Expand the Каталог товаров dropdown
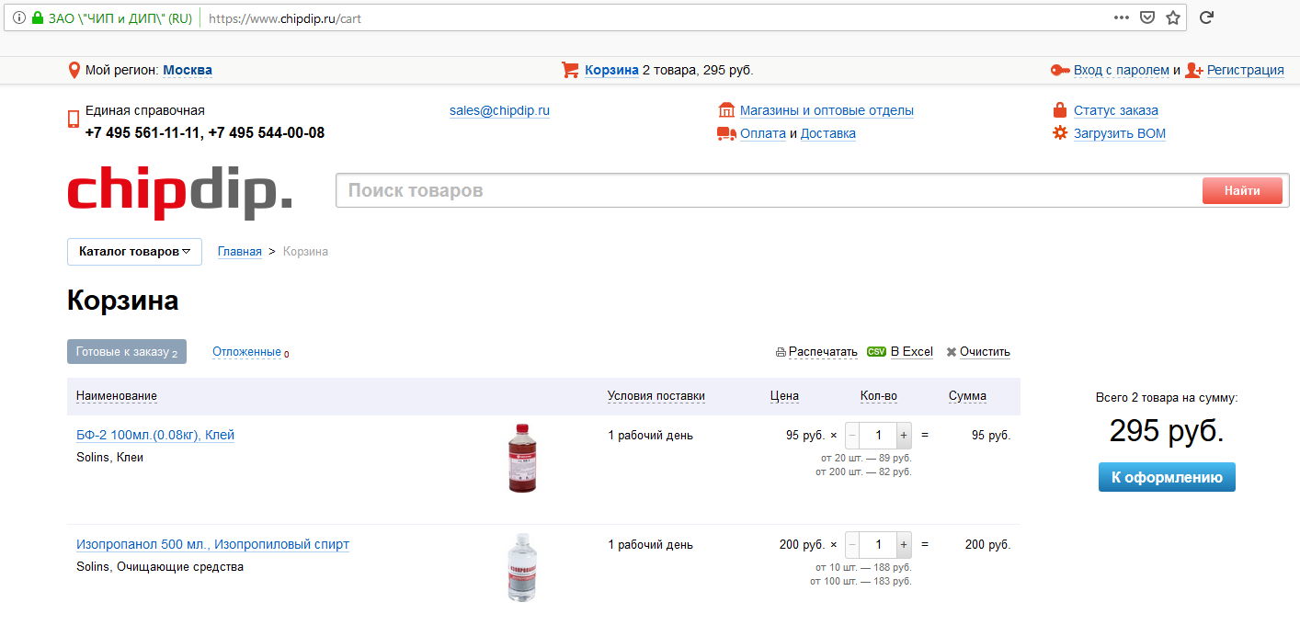Viewport: 1300px width, 625px height. click(134, 252)
